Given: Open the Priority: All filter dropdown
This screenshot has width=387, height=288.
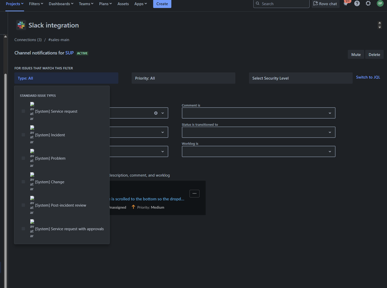Looking at the screenshot, I should [x=183, y=78].
